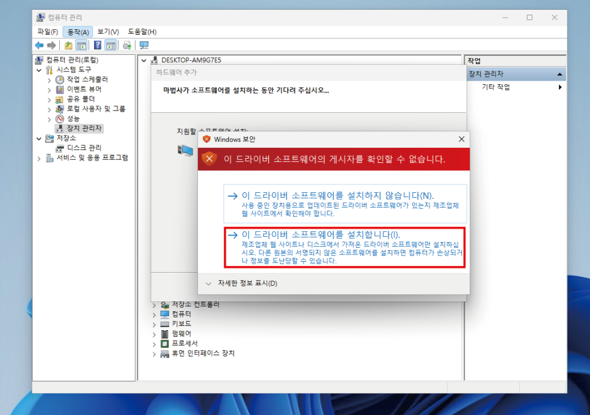The height and width of the screenshot is (415, 590).
Task: Click the 시스템 도구 tools icon
Action: 49,70
